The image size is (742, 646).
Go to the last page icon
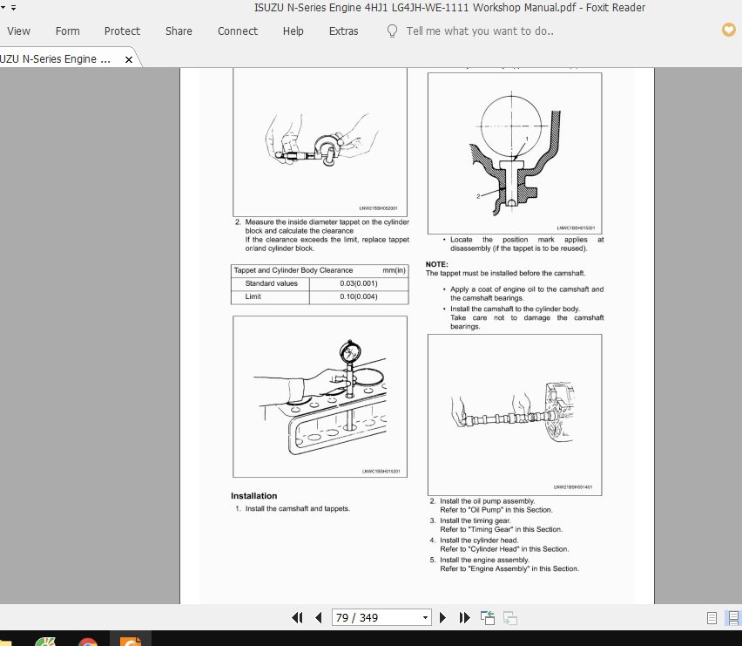click(465, 617)
